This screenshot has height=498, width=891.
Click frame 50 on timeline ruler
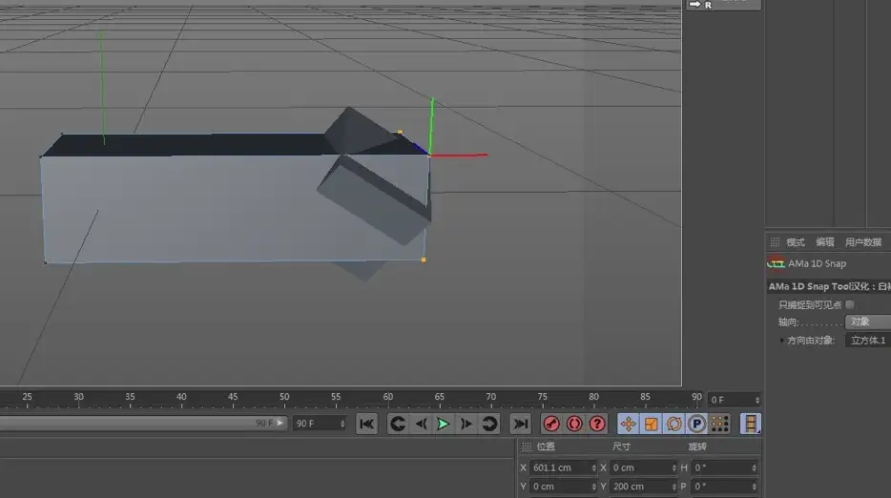(284, 397)
